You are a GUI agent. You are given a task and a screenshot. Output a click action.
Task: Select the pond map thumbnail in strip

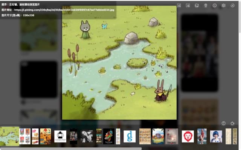point(9,136)
